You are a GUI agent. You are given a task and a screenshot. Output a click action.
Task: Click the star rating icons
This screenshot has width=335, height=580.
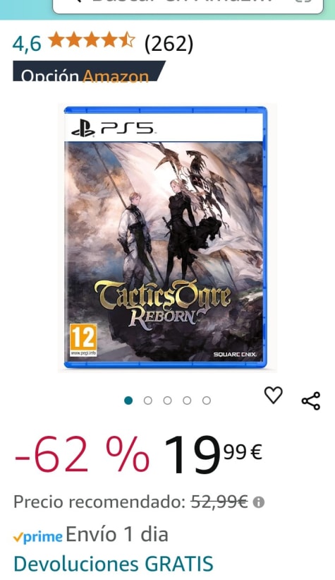[92, 40]
